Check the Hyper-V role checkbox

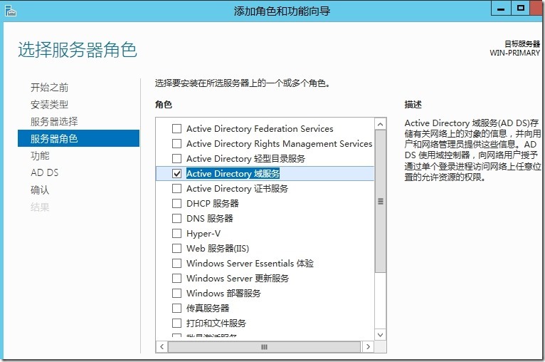[177, 234]
